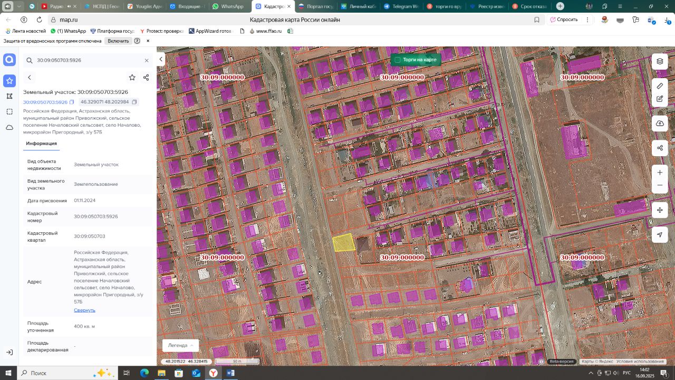
Task: Switch to the WhatsApp browser tab
Action: (x=228, y=6)
